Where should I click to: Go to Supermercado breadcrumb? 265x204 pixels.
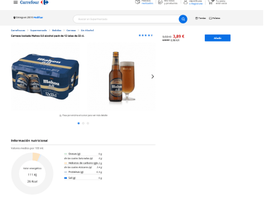38,30
